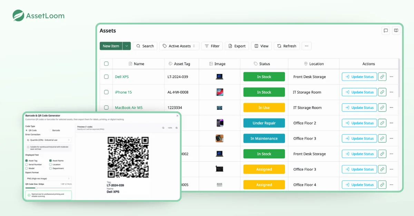The width and height of the screenshot is (414, 216).
Task: Open the Filter button
Action: [x=212, y=46]
